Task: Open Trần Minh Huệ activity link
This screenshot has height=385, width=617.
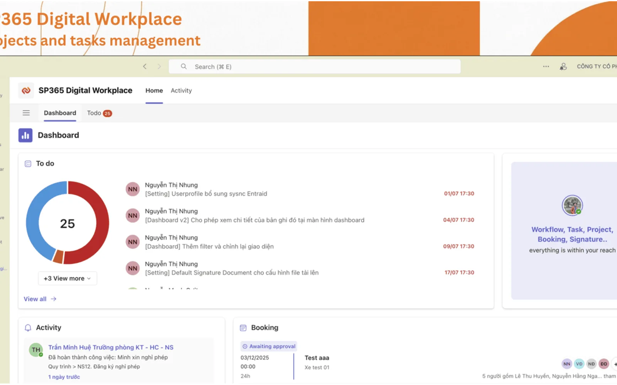Action: (111, 347)
